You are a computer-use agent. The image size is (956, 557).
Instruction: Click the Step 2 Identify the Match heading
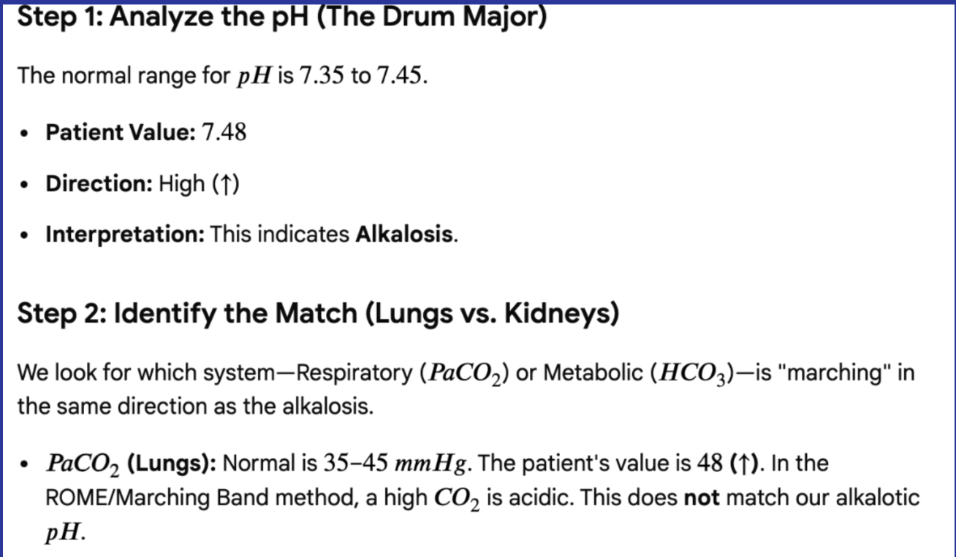(318, 314)
